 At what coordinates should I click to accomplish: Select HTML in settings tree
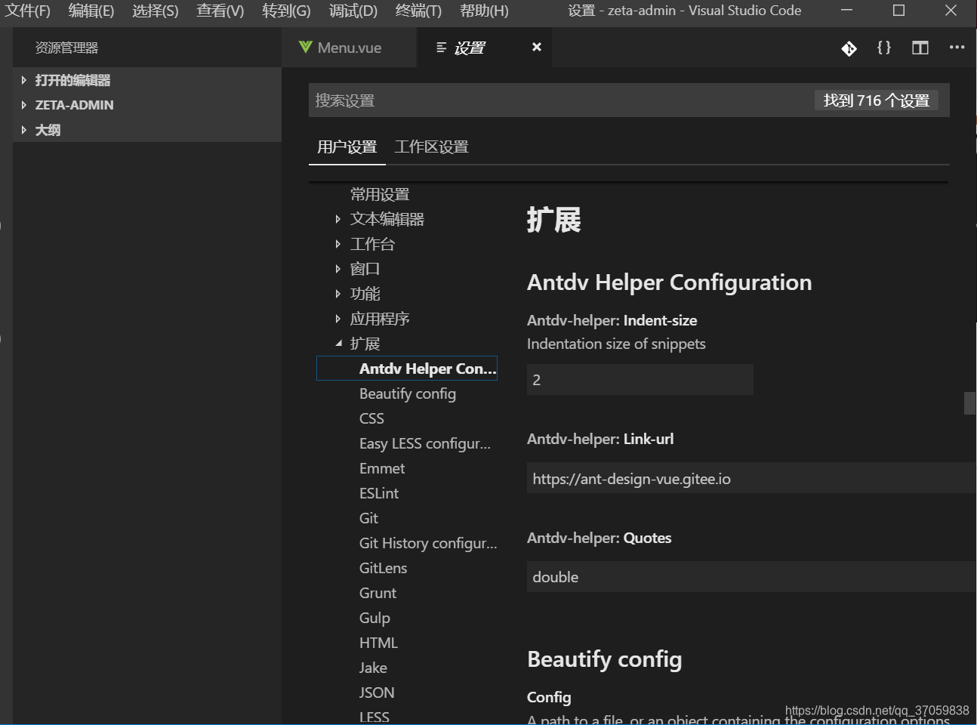point(378,643)
